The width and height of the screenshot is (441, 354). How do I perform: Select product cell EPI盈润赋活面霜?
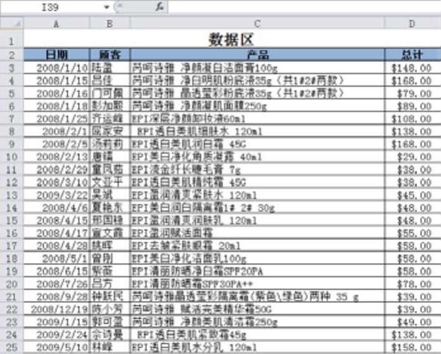pos(257,233)
